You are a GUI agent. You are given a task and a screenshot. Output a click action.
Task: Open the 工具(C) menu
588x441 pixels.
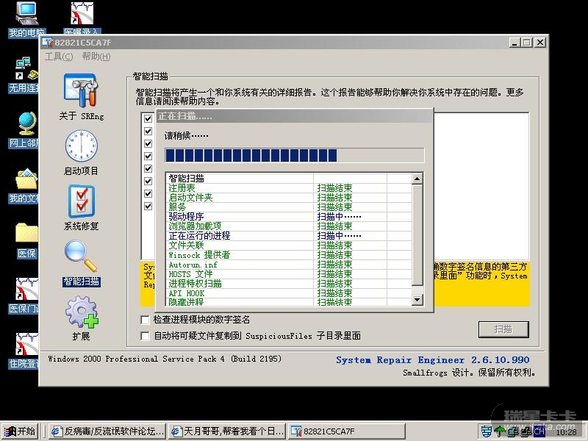tap(59, 57)
